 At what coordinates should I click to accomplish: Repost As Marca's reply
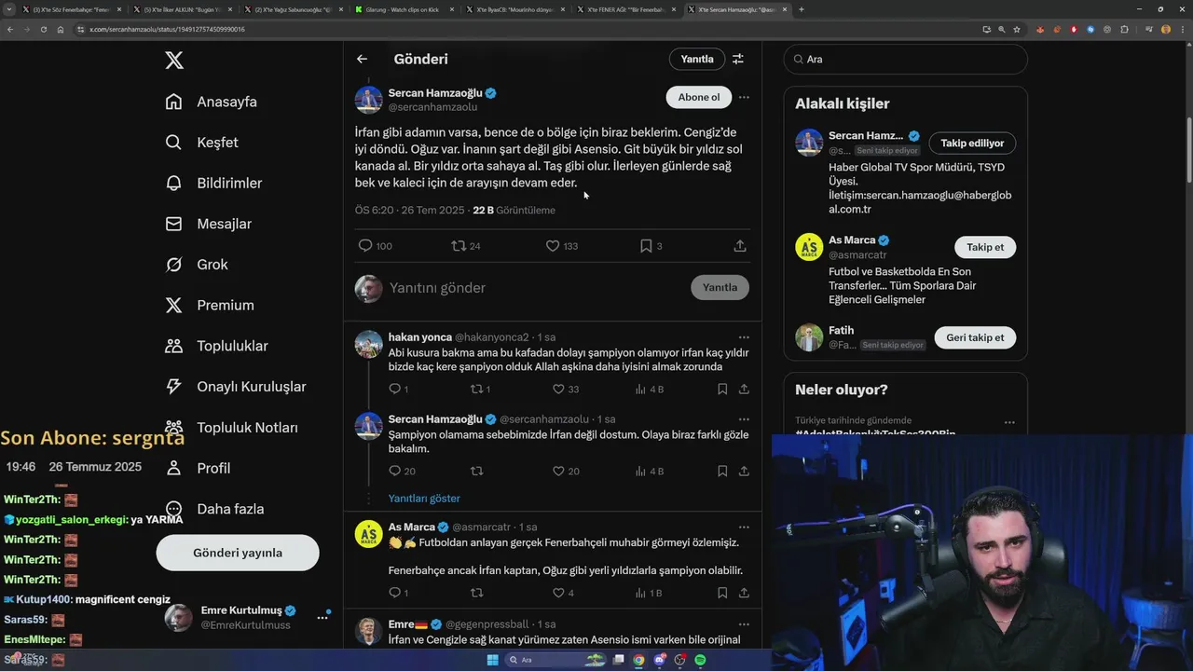coord(476,593)
